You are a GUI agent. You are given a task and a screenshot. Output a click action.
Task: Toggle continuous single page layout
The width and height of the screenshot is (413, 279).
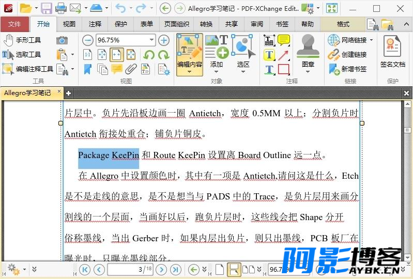point(234,269)
